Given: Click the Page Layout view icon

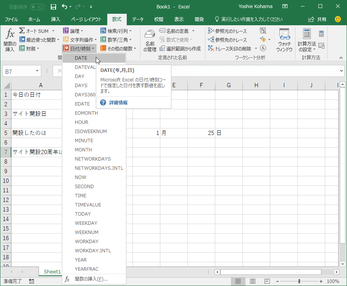Looking at the screenshot, I should click(x=252, y=281).
